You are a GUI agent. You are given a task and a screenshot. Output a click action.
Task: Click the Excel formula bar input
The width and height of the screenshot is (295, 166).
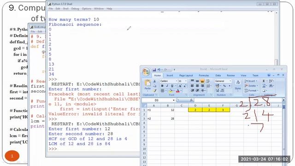click(x=238, y=100)
